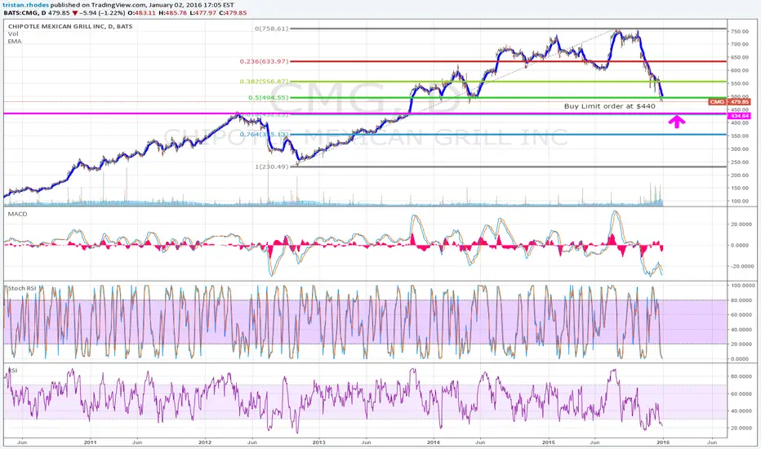The height and width of the screenshot is (449, 761).
Task: Click the 2016 label on time axis
Action: click(x=663, y=442)
